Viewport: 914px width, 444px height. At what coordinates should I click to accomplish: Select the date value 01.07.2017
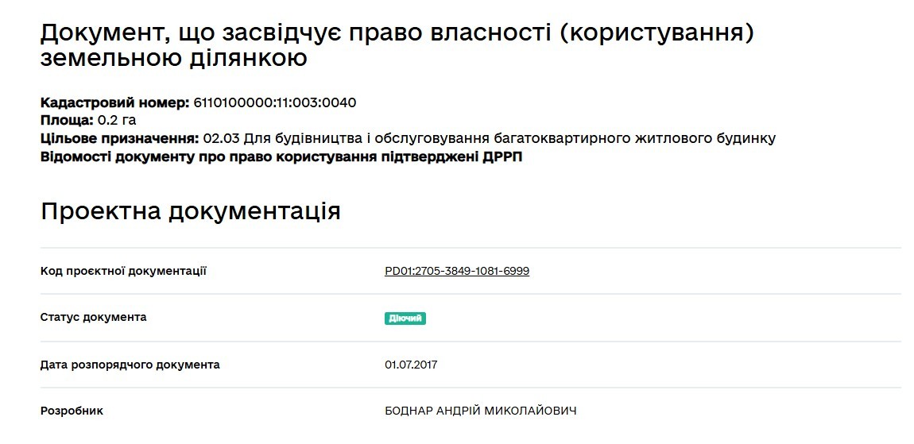tap(411, 365)
